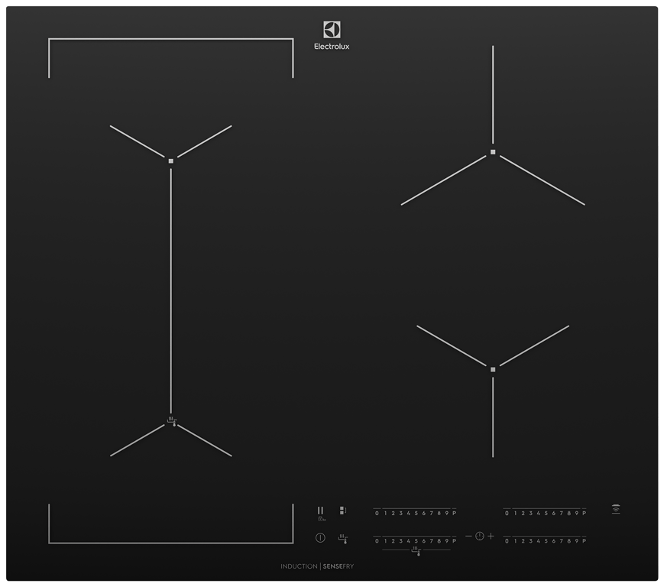Increase timer with plus button
Image resolution: width=664 pixels, height=587 pixels.
point(491,537)
